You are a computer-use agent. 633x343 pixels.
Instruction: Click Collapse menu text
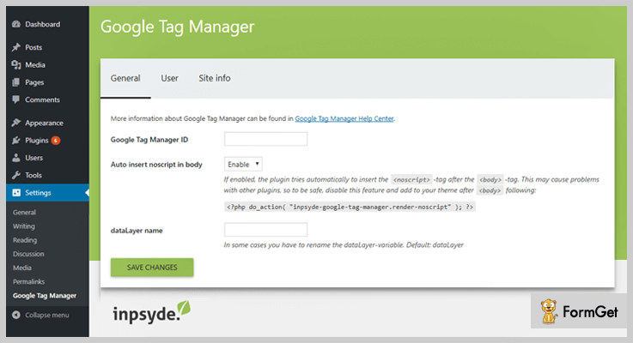47,315
